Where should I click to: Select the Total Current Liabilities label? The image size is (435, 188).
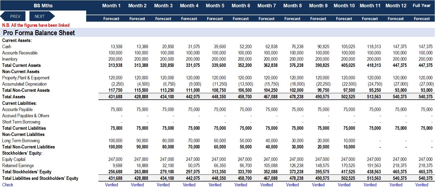(24, 128)
